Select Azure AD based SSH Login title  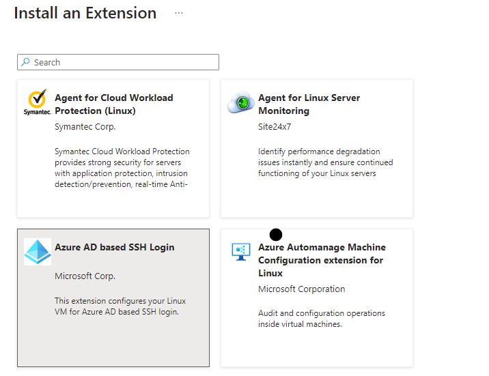[114, 247]
